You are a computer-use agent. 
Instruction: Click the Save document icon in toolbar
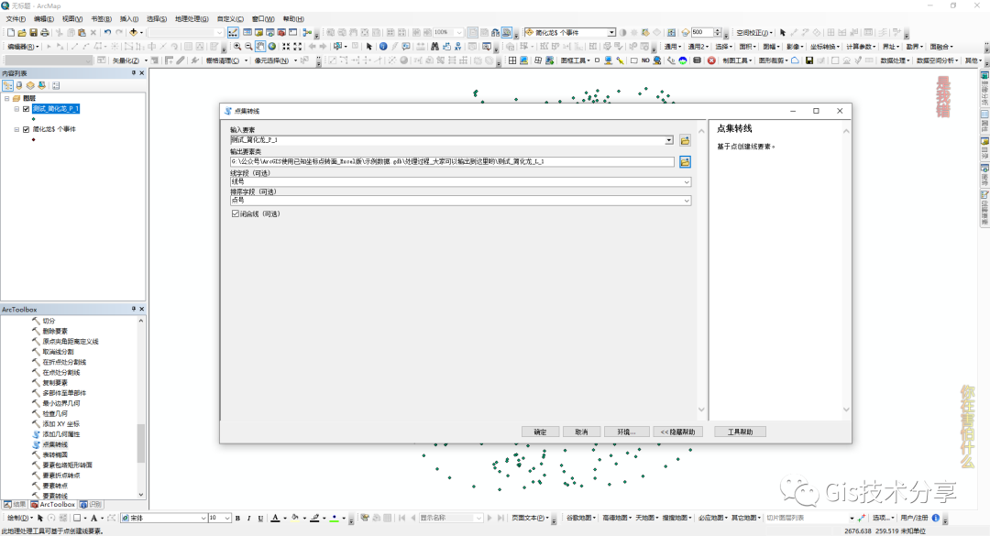point(33,32)
